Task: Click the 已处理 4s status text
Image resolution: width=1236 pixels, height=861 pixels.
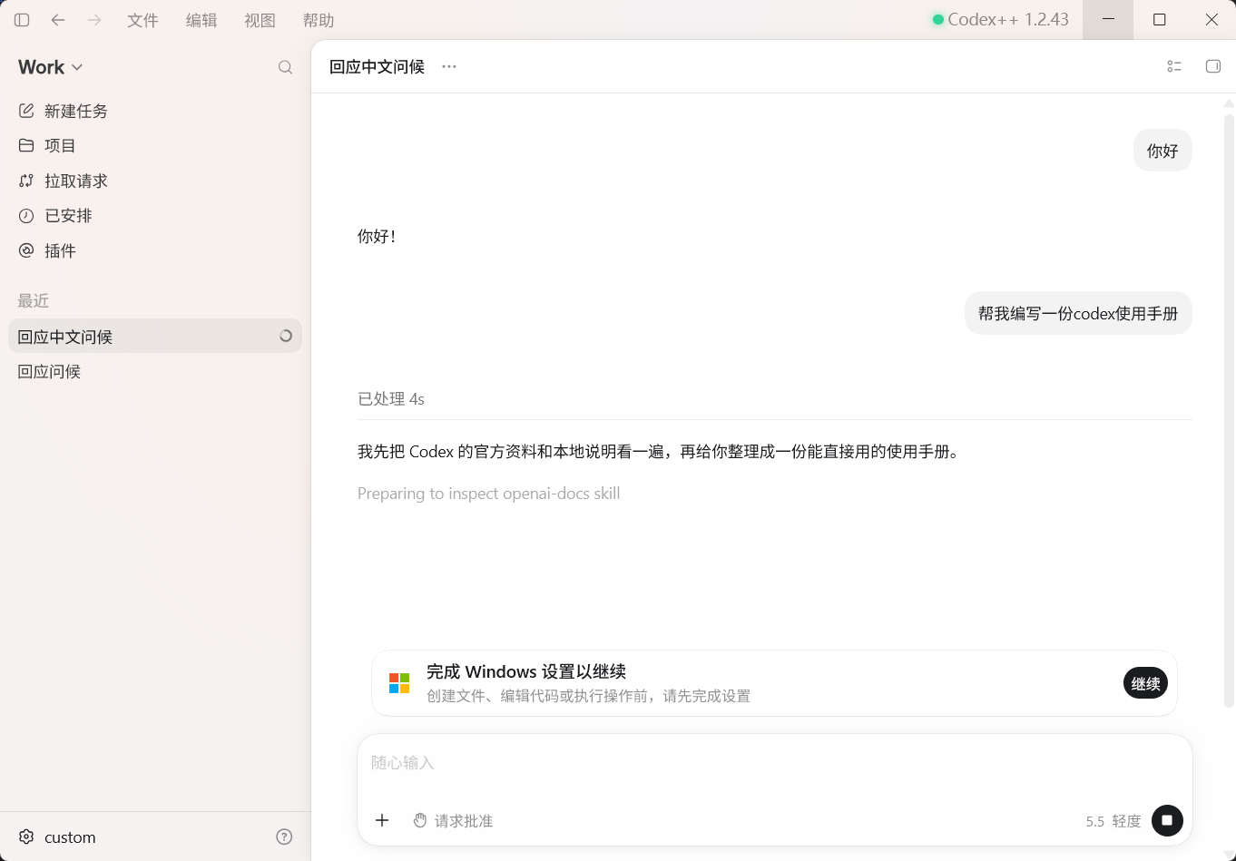Action: 391,398
